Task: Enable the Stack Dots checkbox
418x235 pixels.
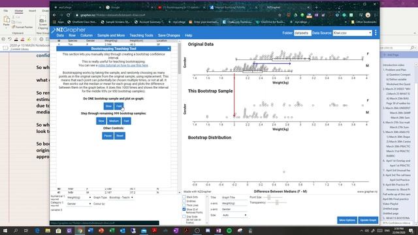Action: point(184,197)
